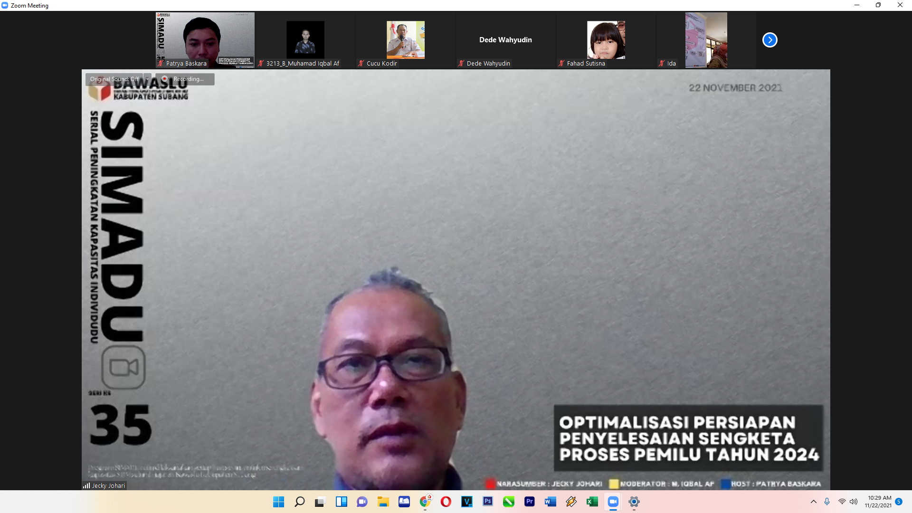Screen dimensions: 912x513
Task: Open Original Sound dropdown arrow
Action: pos(148,79)
